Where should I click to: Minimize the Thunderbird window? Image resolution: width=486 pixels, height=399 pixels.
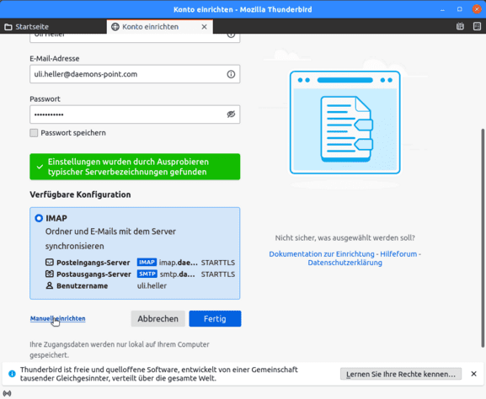(x=442, y=9)
